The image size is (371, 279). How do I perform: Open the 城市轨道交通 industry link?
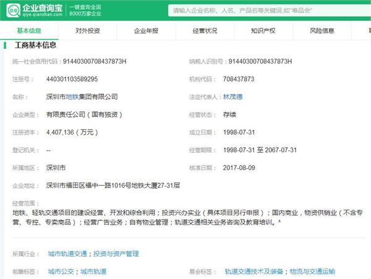67,254
